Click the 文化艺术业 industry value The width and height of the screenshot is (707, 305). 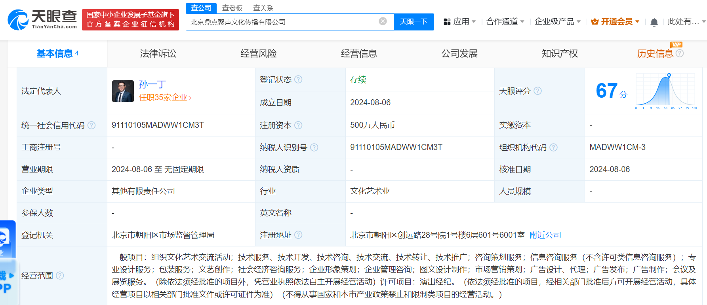coord(370,191)
